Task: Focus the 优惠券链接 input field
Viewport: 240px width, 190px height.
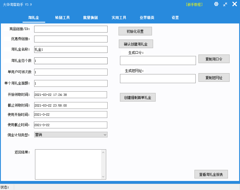Action: pos(71,39)
